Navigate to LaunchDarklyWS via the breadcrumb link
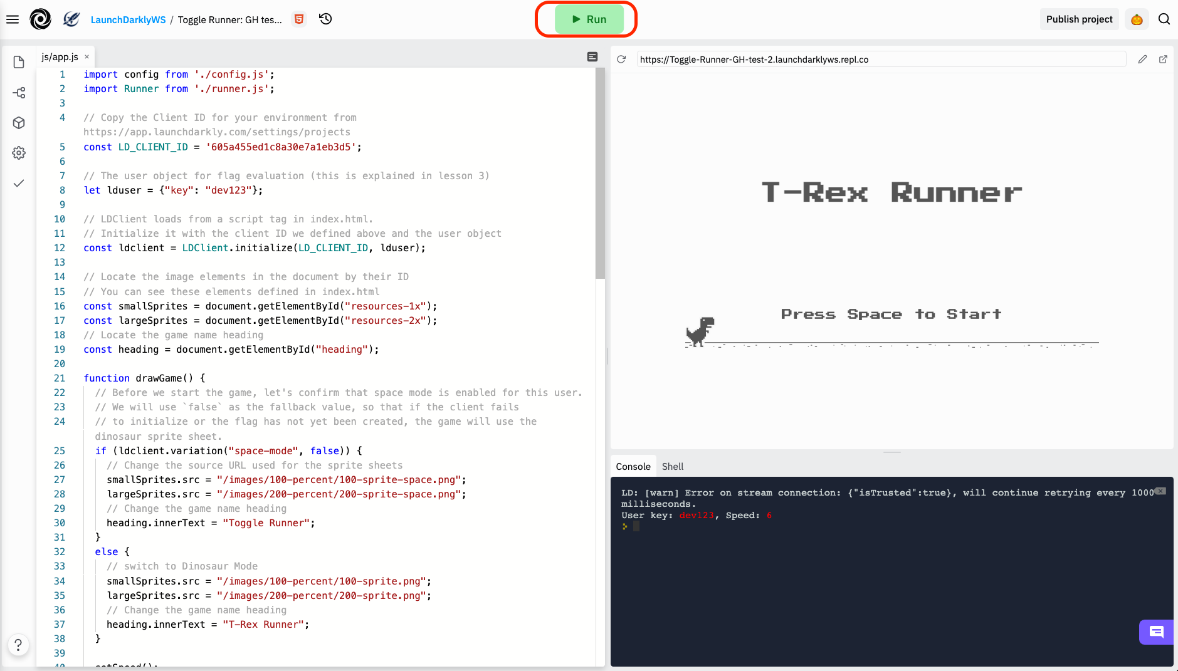This screenshot has height=671, width=1178. [x=129, y=19]
